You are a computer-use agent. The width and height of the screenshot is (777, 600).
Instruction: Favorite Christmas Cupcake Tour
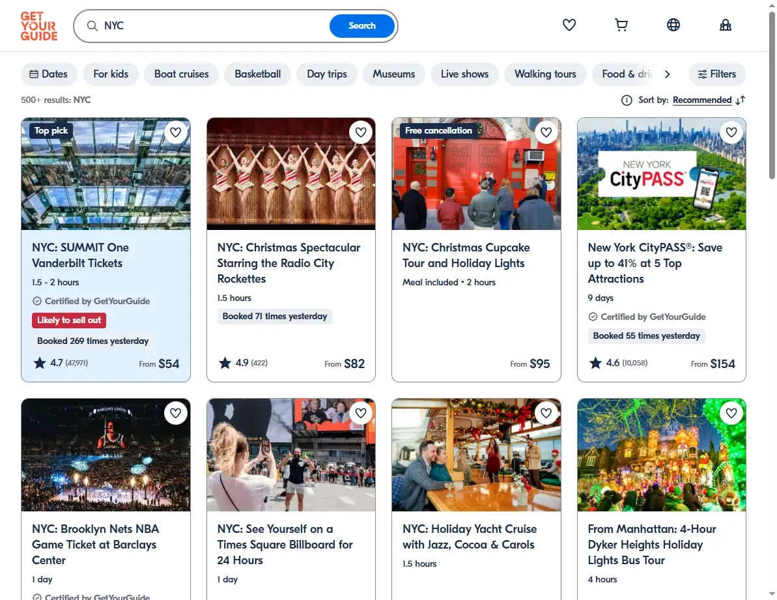pos(546,132)
